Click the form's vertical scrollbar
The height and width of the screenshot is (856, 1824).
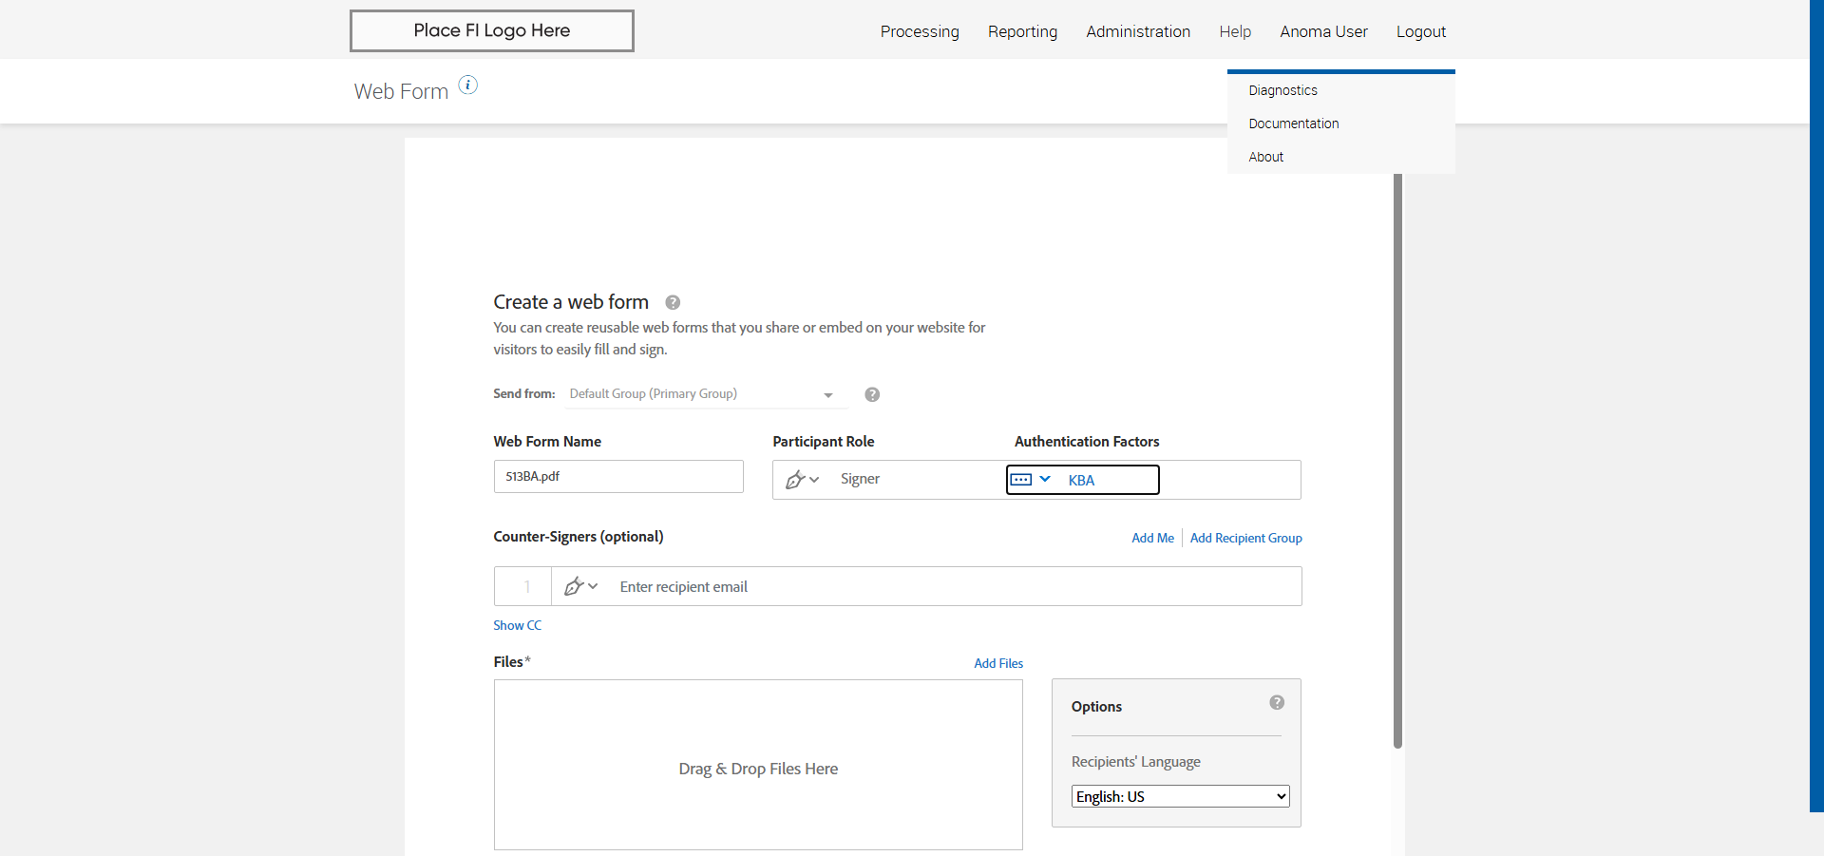[x=1397, y=456]
